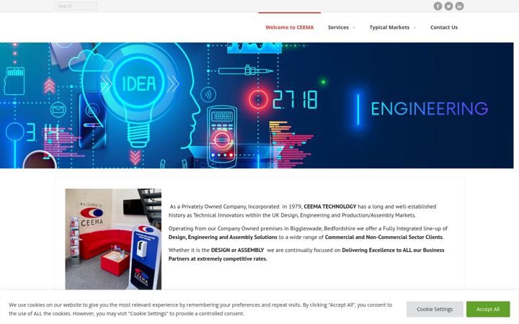This screenshot has height=324, width=519.
Task: Open the Services menu item
Action: click(338, 27)
